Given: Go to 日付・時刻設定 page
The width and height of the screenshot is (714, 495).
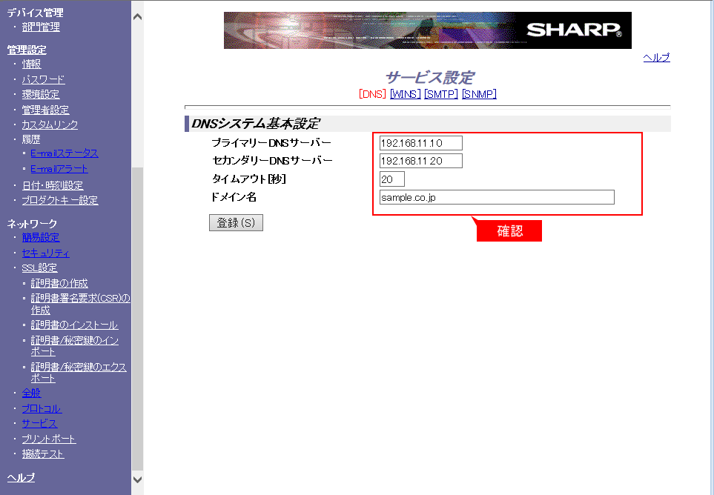Looking at the screenshot, I should point(52,185).
